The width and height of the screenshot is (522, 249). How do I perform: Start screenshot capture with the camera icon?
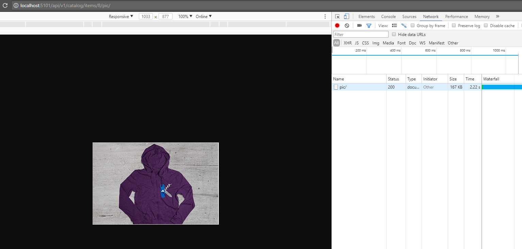click(359, 25)
